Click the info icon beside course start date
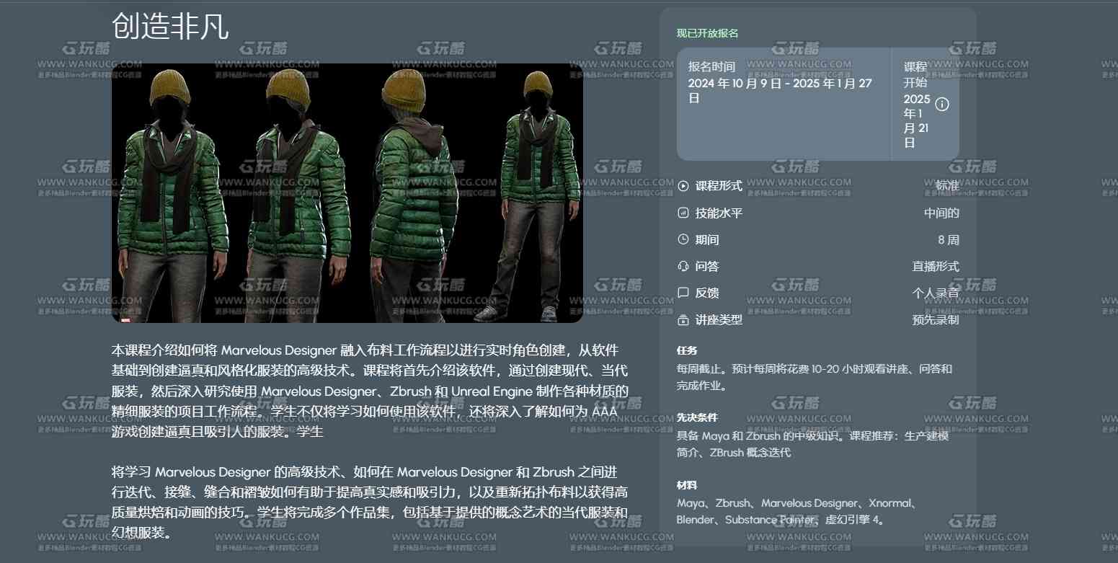The width and height of the screenshot is (1118, 563). 941,104
